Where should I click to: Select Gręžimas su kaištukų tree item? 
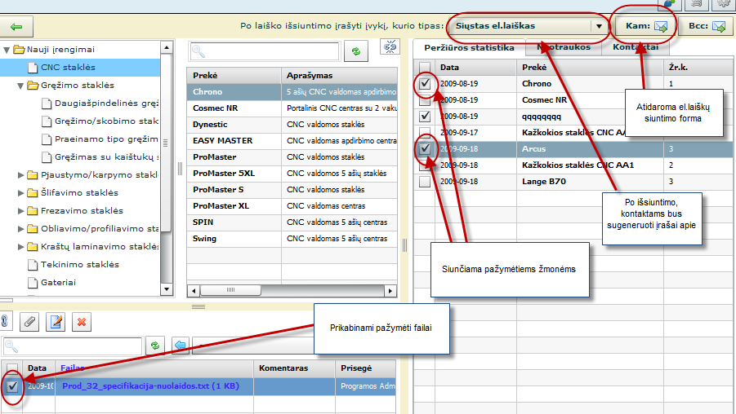(x=106, y=157)
